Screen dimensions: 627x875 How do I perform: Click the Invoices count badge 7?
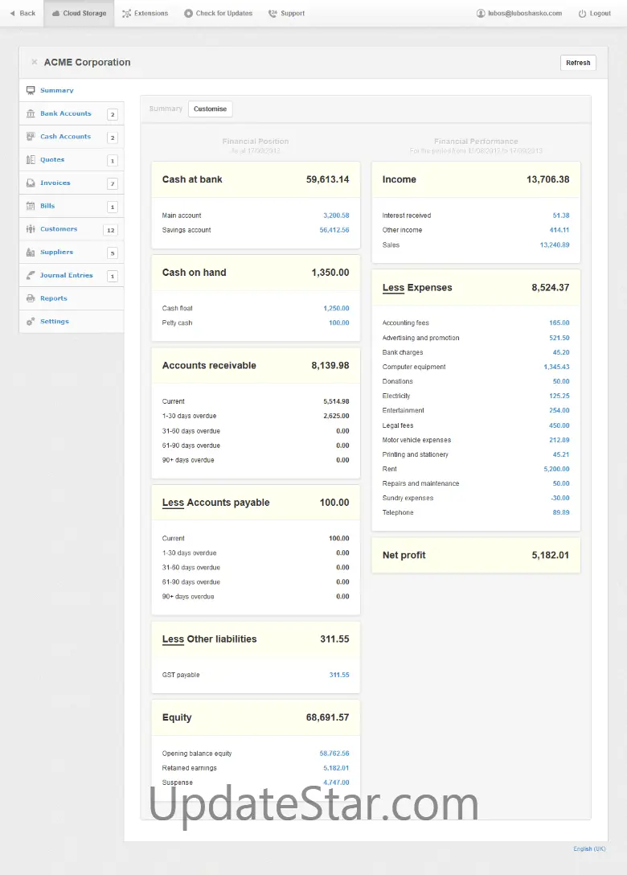click(112, 183)
